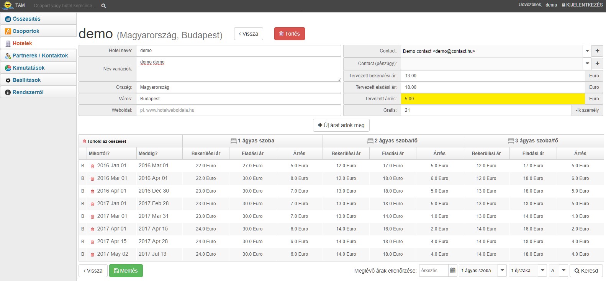Expand the Contact dropdown
606x281 pixels.
click(587, 51)
